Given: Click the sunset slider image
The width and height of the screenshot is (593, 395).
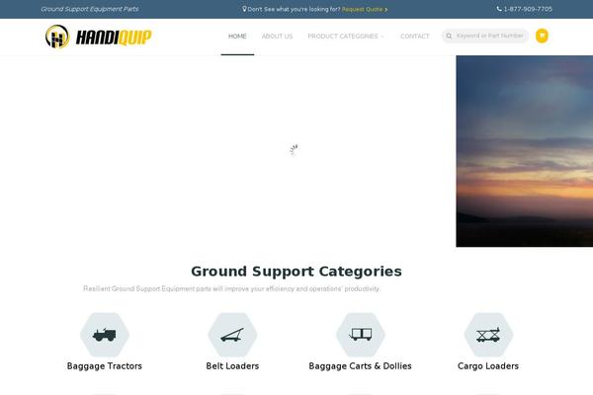Looking at the screenshot, I should point(525,151).
